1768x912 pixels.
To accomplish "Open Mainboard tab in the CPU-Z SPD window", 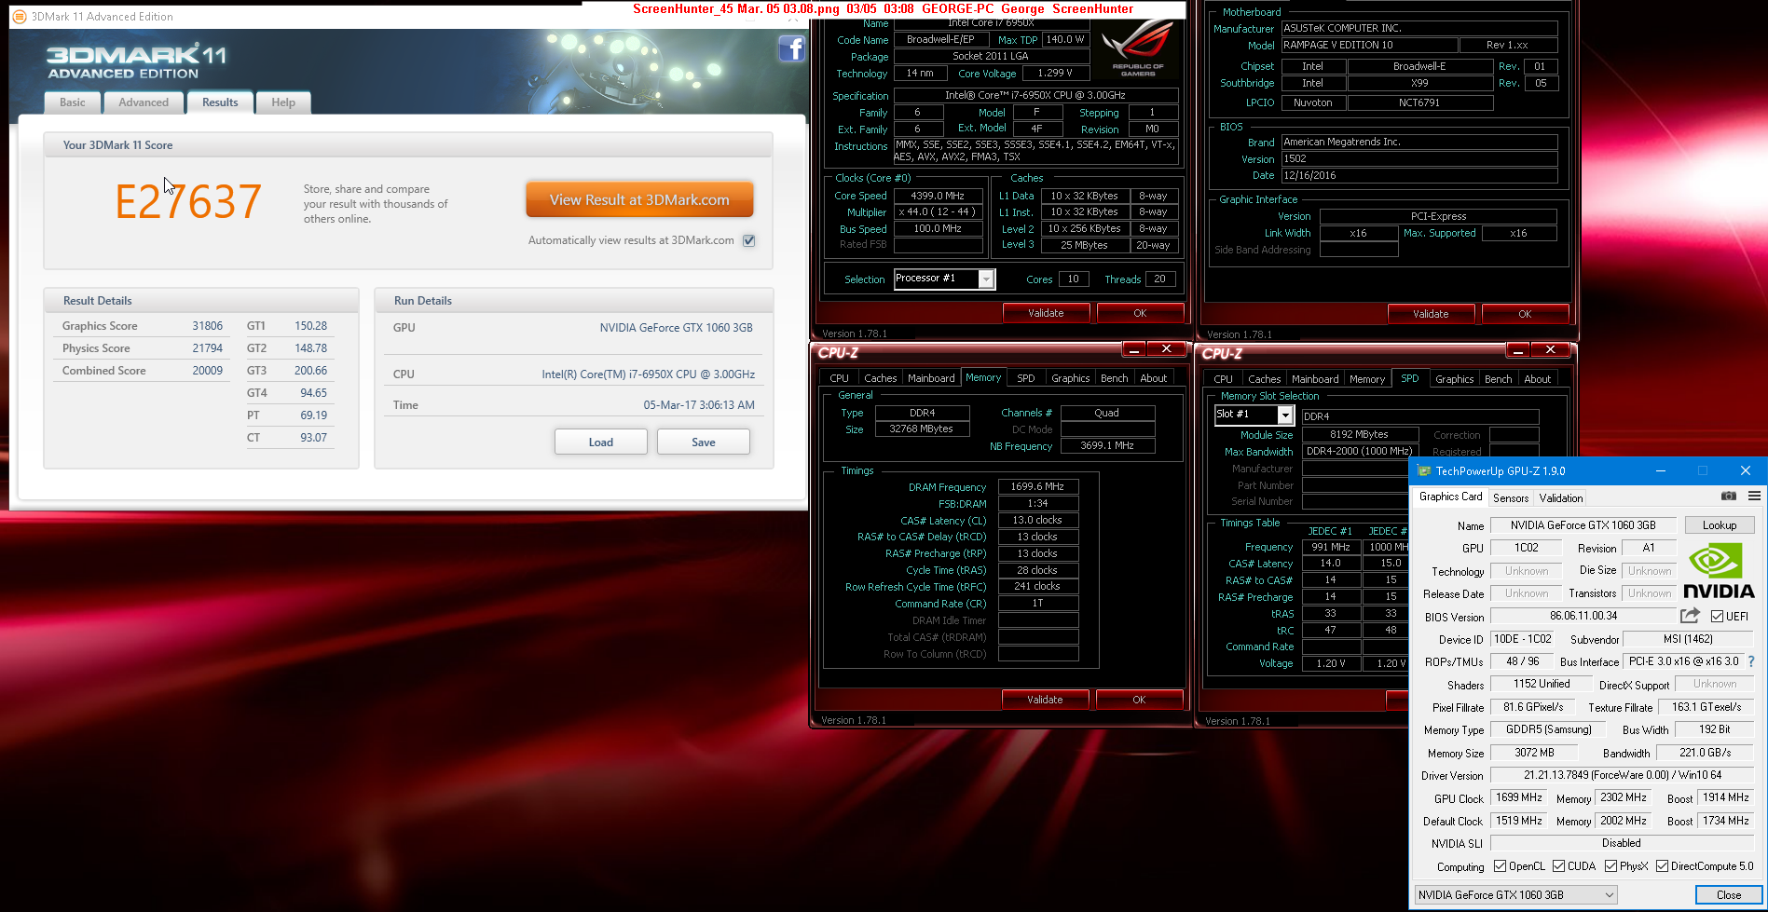I will point(1315,379).
